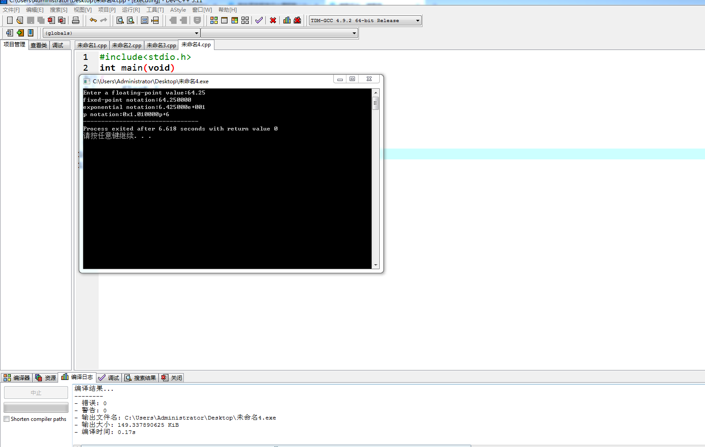Open the 工具[T] menu
This screenshot has height=447, width=705.
[x=155, y=9]
